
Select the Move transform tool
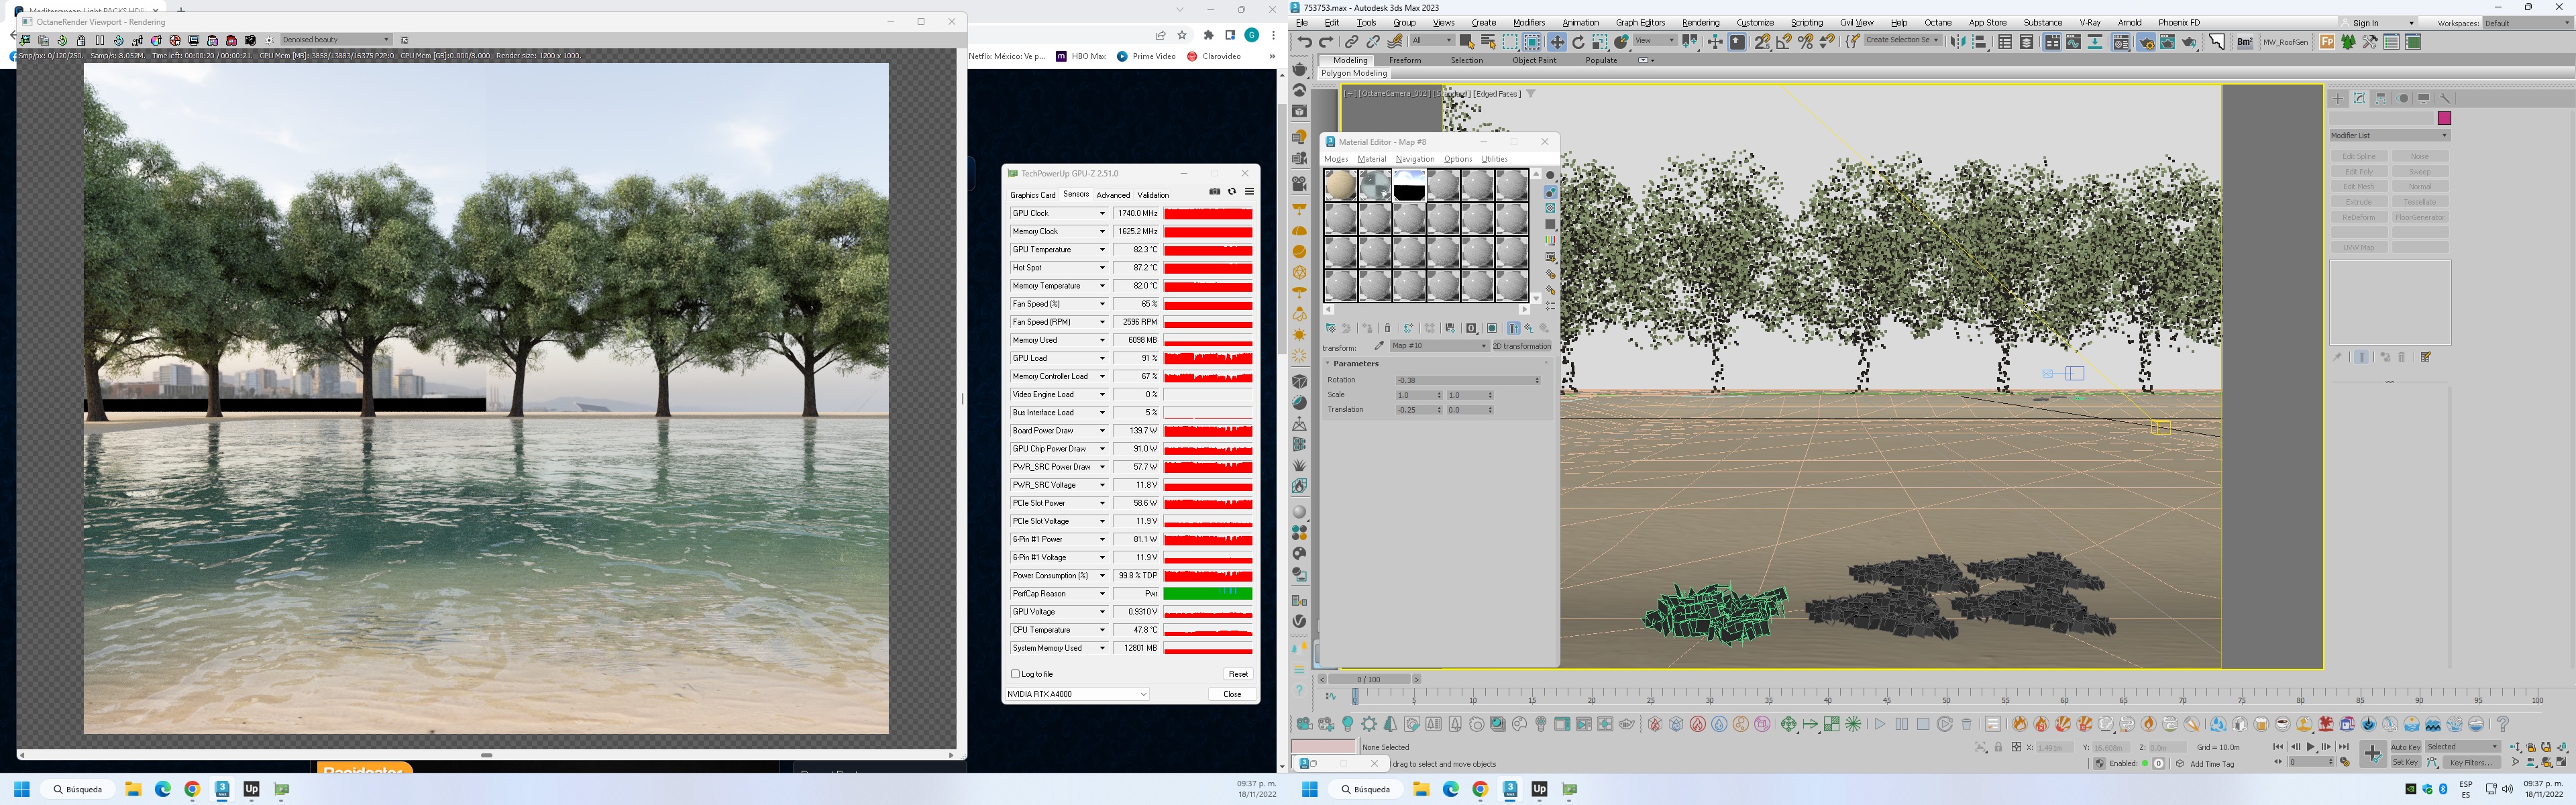pyautogui.click(x=1556, y=42)
